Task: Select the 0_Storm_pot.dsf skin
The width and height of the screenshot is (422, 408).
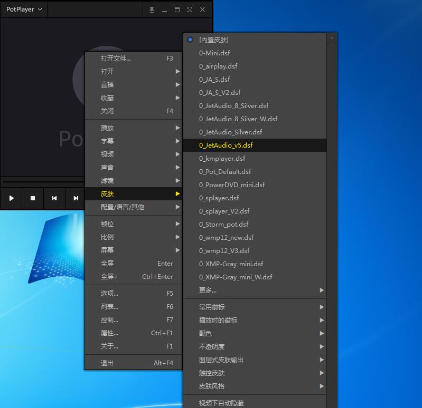Action: click(255, 224)
